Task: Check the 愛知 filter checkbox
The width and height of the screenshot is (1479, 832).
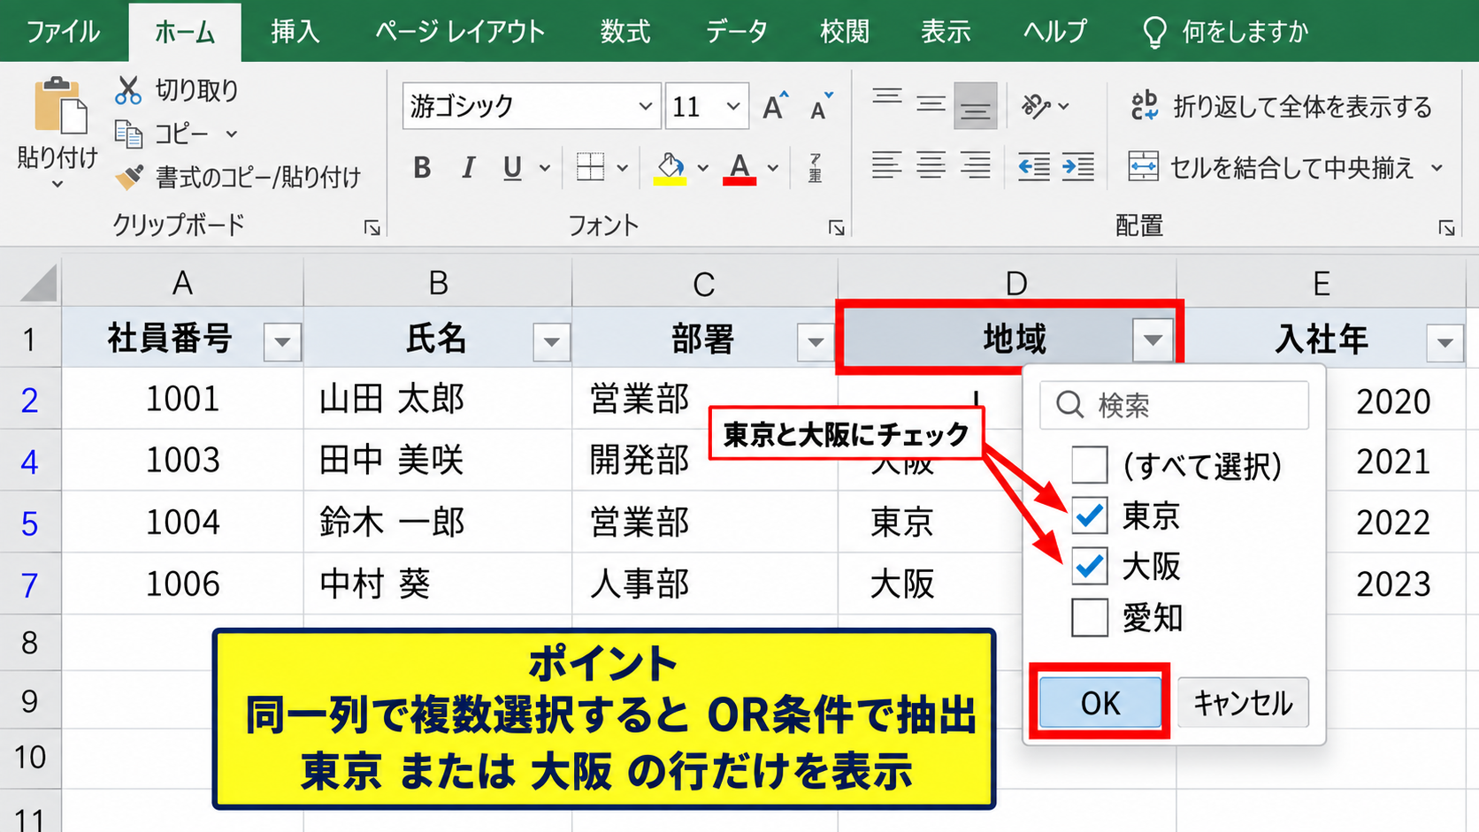Action: coord(1089,618)
